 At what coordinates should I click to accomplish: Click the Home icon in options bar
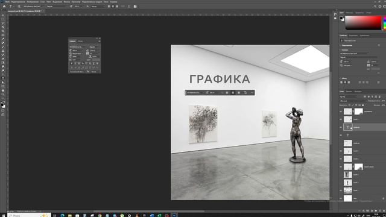pyautogui.click(x=4, y=7)
